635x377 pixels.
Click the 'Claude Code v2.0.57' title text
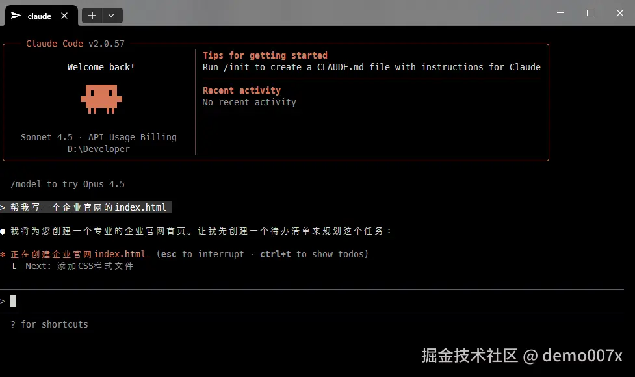pyautogui.click(x=75, y=44)
